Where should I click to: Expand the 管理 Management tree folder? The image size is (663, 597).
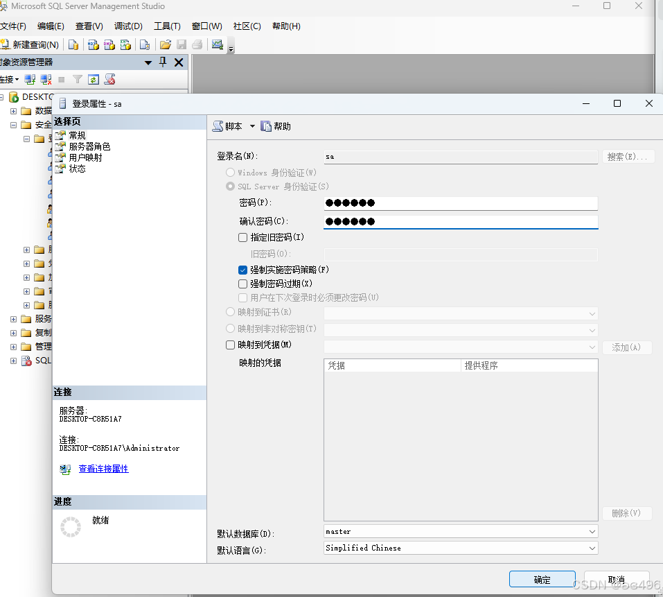coord(14,347)
